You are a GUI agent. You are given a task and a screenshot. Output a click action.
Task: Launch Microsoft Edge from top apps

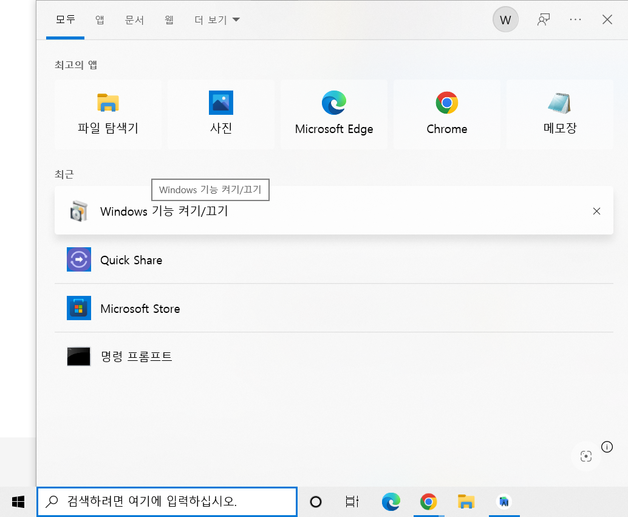pyautogui.click(x=334, y=114)
